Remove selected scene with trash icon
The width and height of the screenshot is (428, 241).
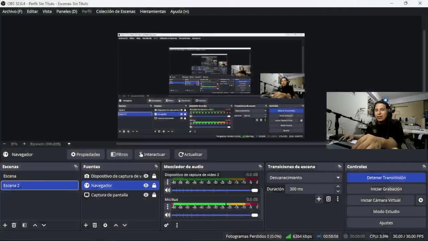[14, 225]
